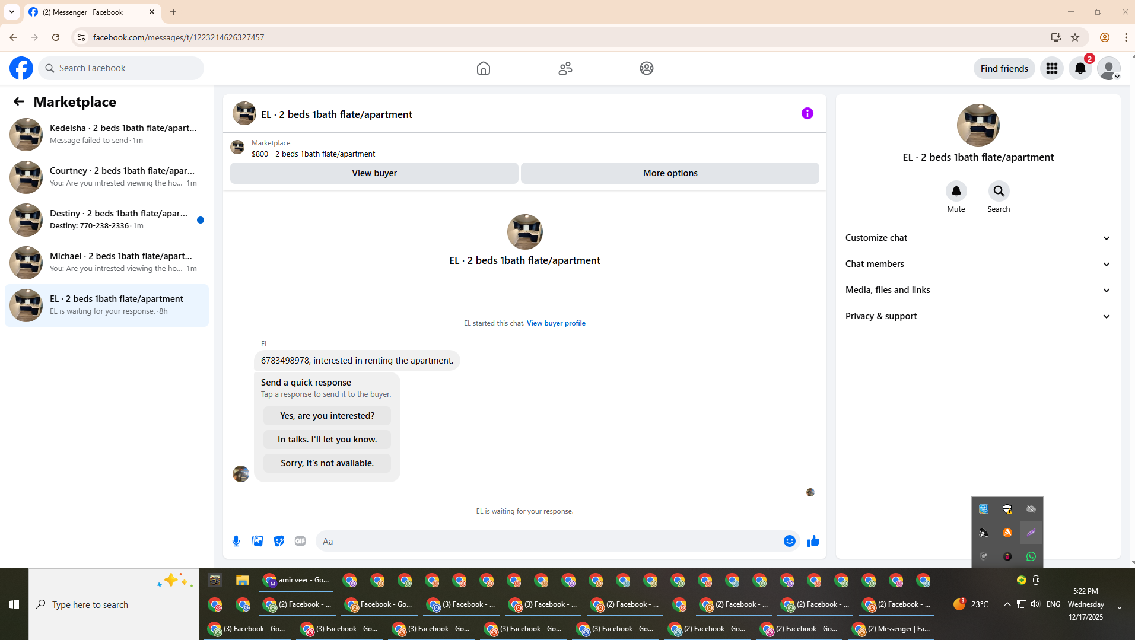This screenshot has height=640, width=1135.
Task: Select the EL conversation in list
Action: point(107,305)
